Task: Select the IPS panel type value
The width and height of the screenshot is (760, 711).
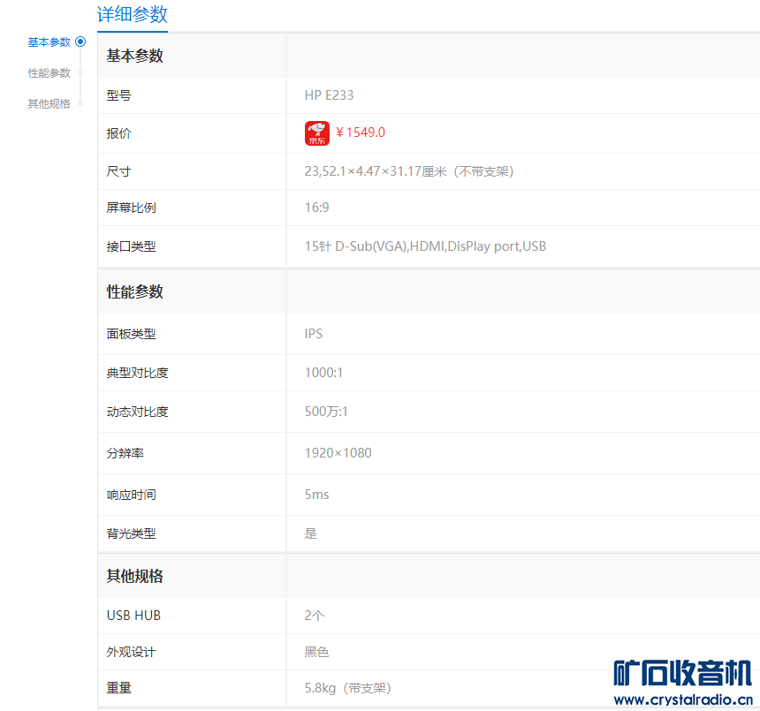Action: pos(314,334)
